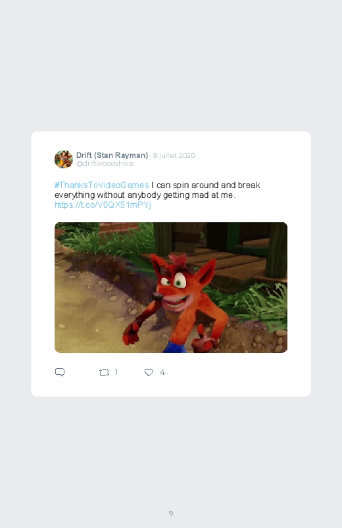Click the reply speech bubble icon
Image resolution: width=342 pixels, height=528 pixels.
point(60,372)
